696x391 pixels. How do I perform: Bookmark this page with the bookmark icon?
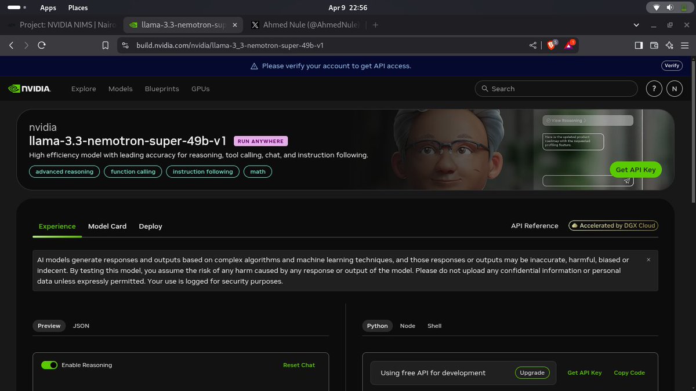(105, 45)
